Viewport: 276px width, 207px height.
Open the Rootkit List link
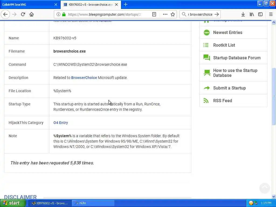pos(224,45)
